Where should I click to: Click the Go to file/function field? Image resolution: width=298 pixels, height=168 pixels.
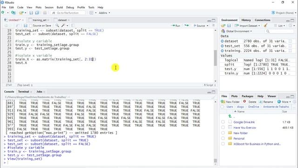[x=68, y=13]
